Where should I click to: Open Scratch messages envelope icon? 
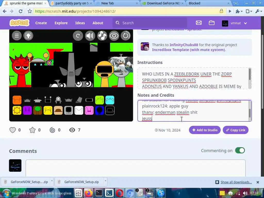(x=199, y=23)
